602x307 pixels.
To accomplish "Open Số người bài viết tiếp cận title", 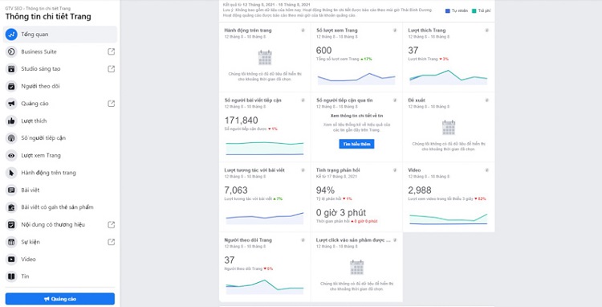I will (253, 100).
